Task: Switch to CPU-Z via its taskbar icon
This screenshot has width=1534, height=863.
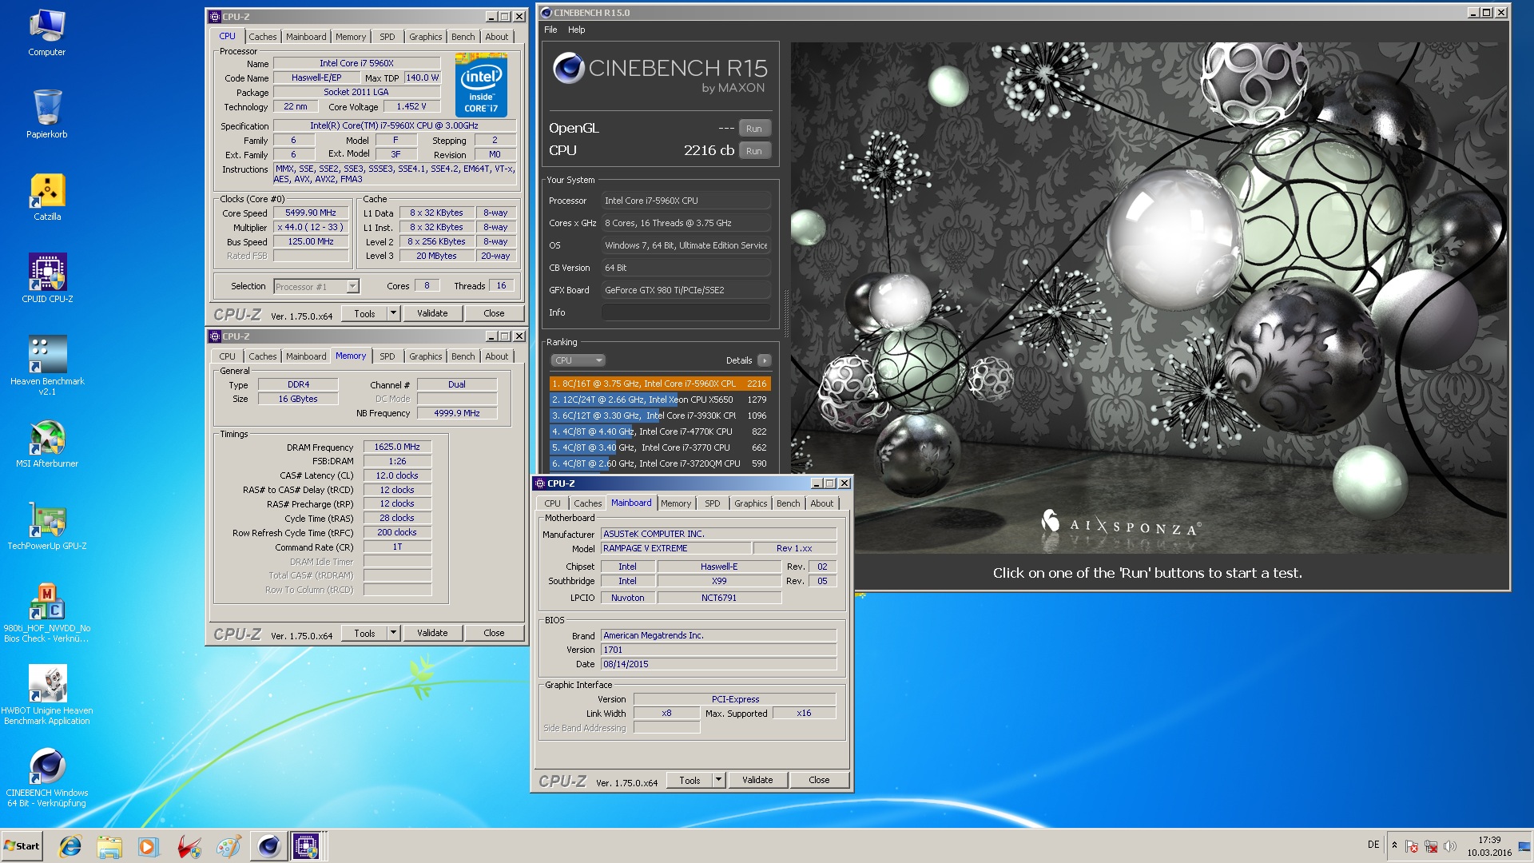Action: [x=306, y=846]
